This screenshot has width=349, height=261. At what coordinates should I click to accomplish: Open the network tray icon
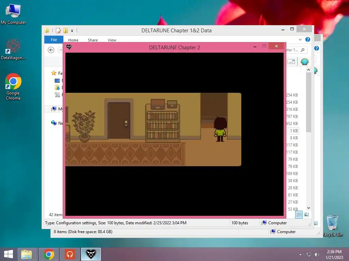309,255
